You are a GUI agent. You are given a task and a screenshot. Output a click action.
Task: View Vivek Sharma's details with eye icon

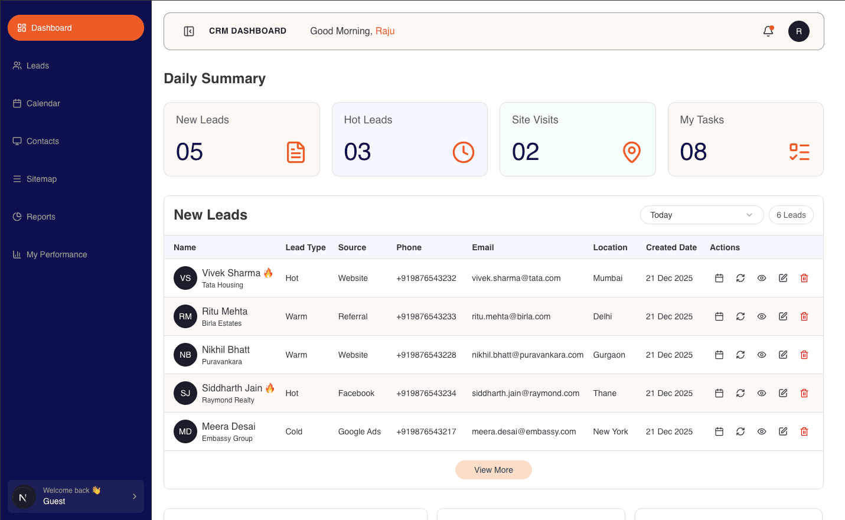[x=761, y=278]
